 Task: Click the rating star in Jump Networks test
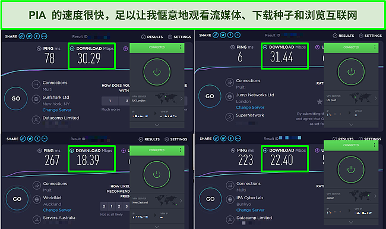click(319, 102)
